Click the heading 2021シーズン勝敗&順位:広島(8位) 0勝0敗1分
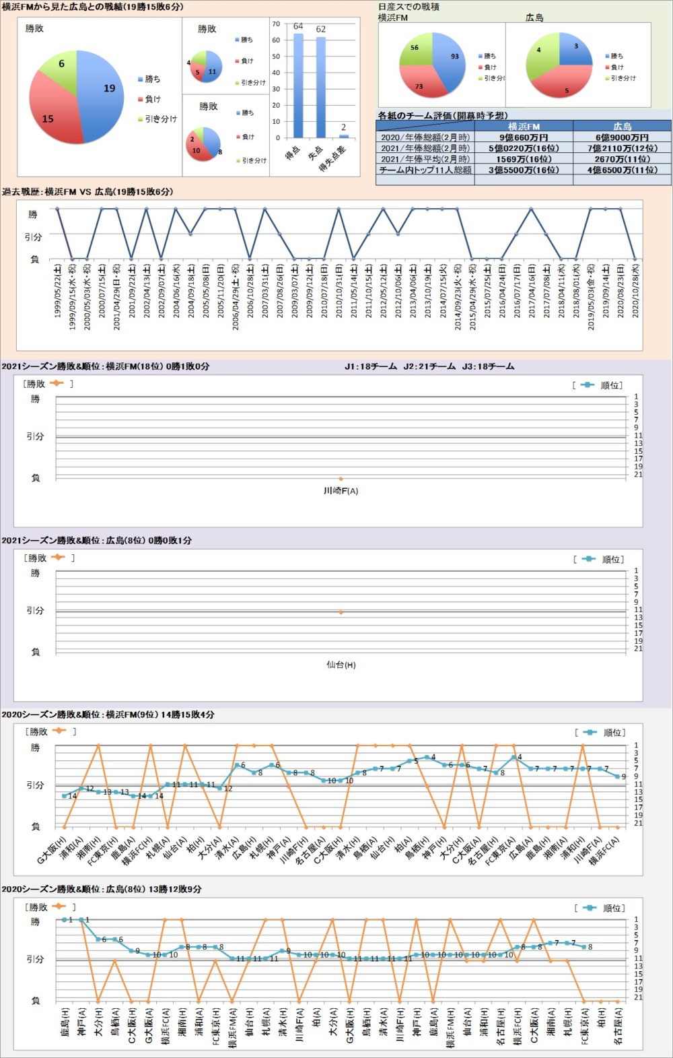 pos(97,540)
